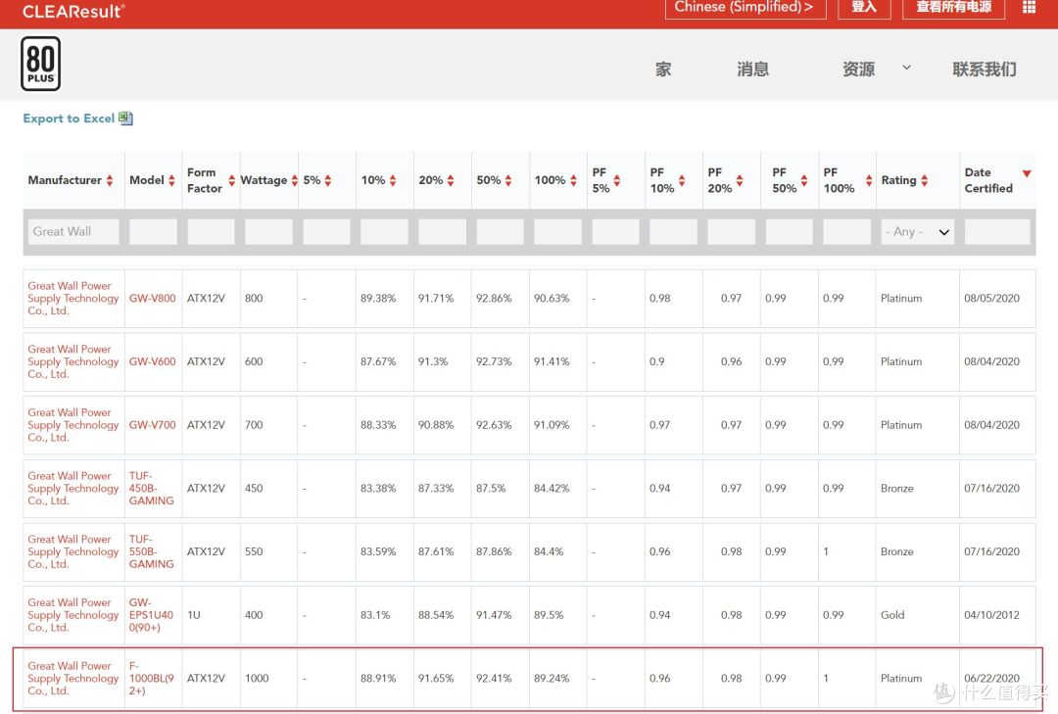
Task: Open the Chinese (Simplified) language selector
Action: [x=746, y=8]
